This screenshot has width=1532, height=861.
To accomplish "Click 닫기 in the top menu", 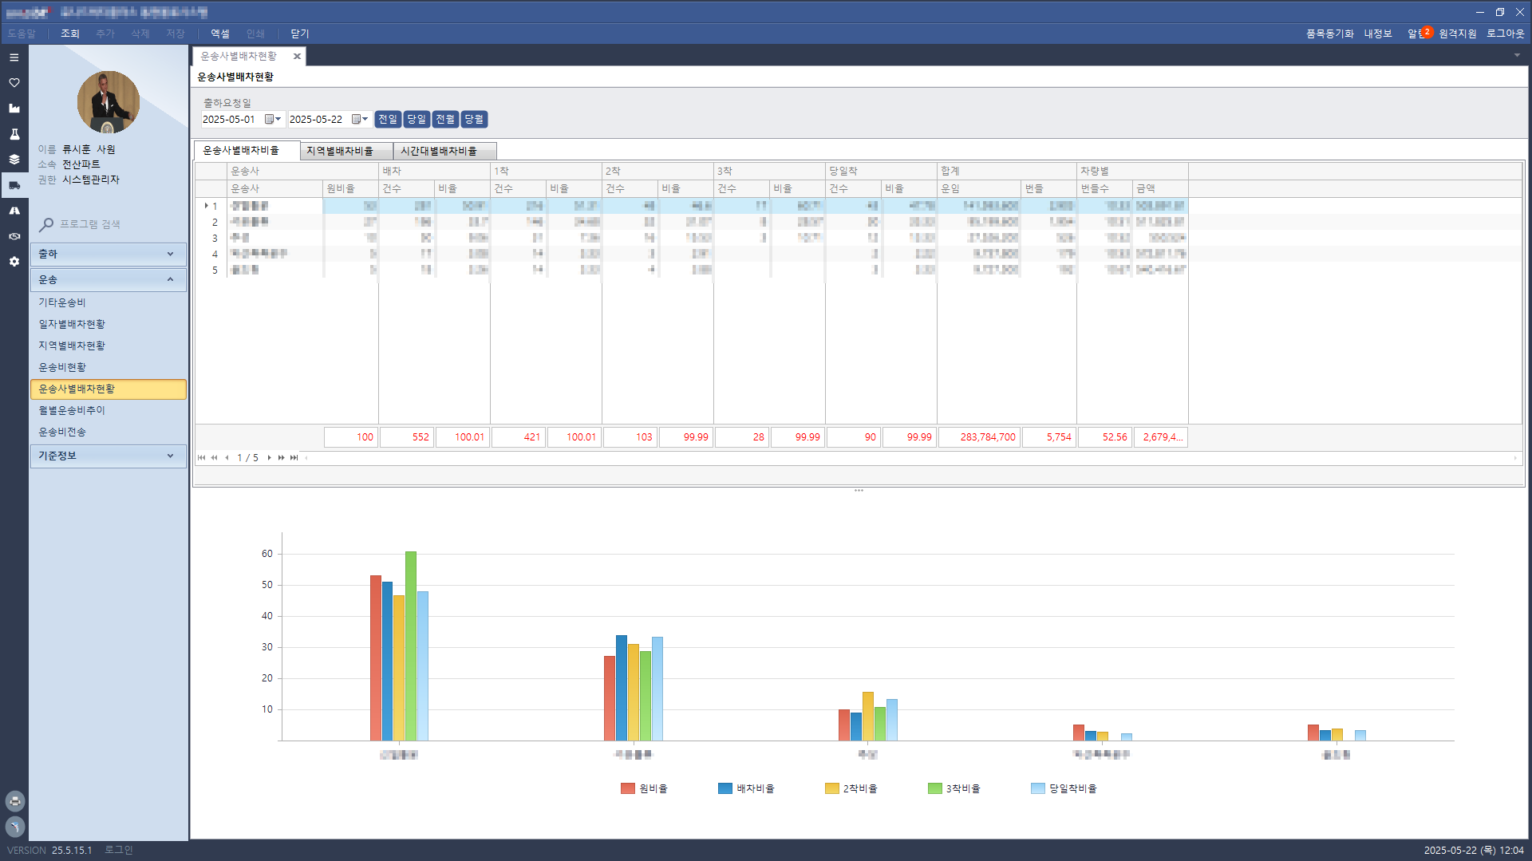I will [x=300, y=34].
